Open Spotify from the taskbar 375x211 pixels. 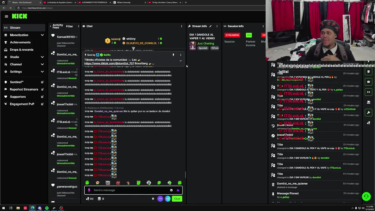[x=47, y=208]
